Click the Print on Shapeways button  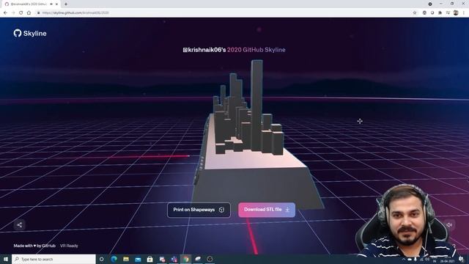pos(199,210)
